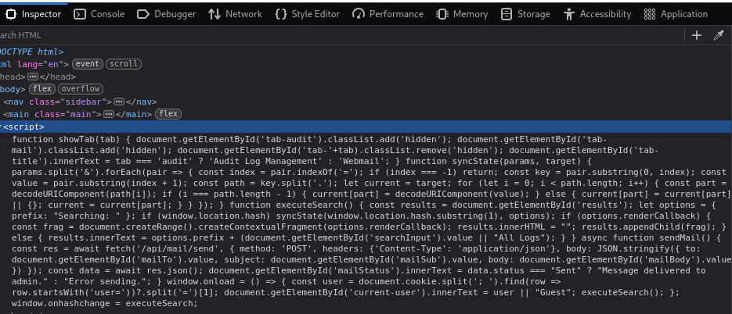Select the html lang="en" node
Screen dimensions: 732x314
(34, 64)
